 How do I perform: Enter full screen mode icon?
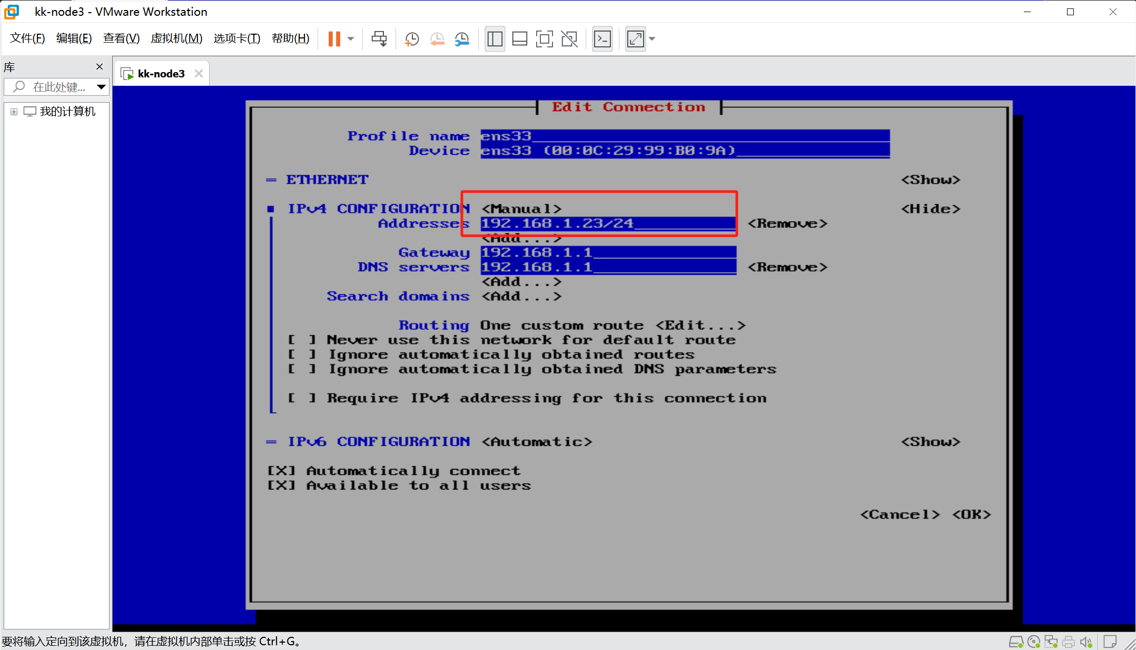click(545, 39)
